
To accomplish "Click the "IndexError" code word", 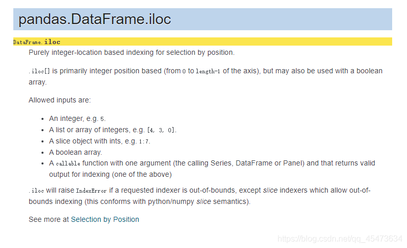I will tap(91, 191).
